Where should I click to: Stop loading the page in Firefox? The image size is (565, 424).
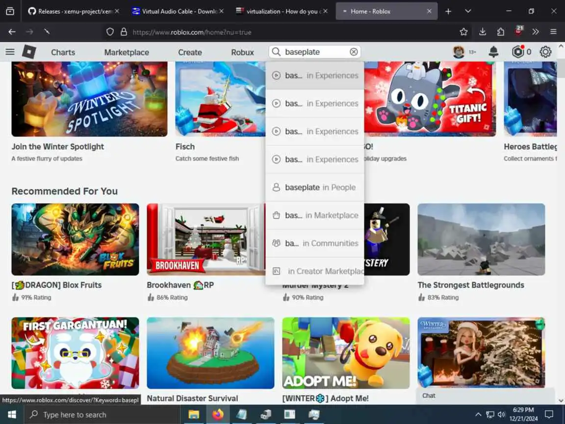(47, 32)
